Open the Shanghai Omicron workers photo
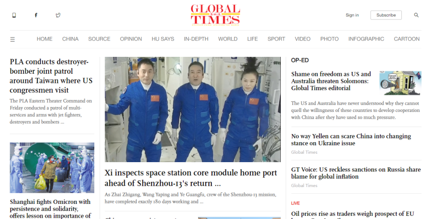This screenshot has width=429, height=219. coord(52,167)
